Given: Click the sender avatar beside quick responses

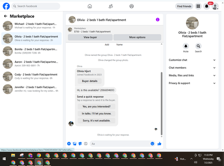Looking at the screenshot, I should click(71, 124).
